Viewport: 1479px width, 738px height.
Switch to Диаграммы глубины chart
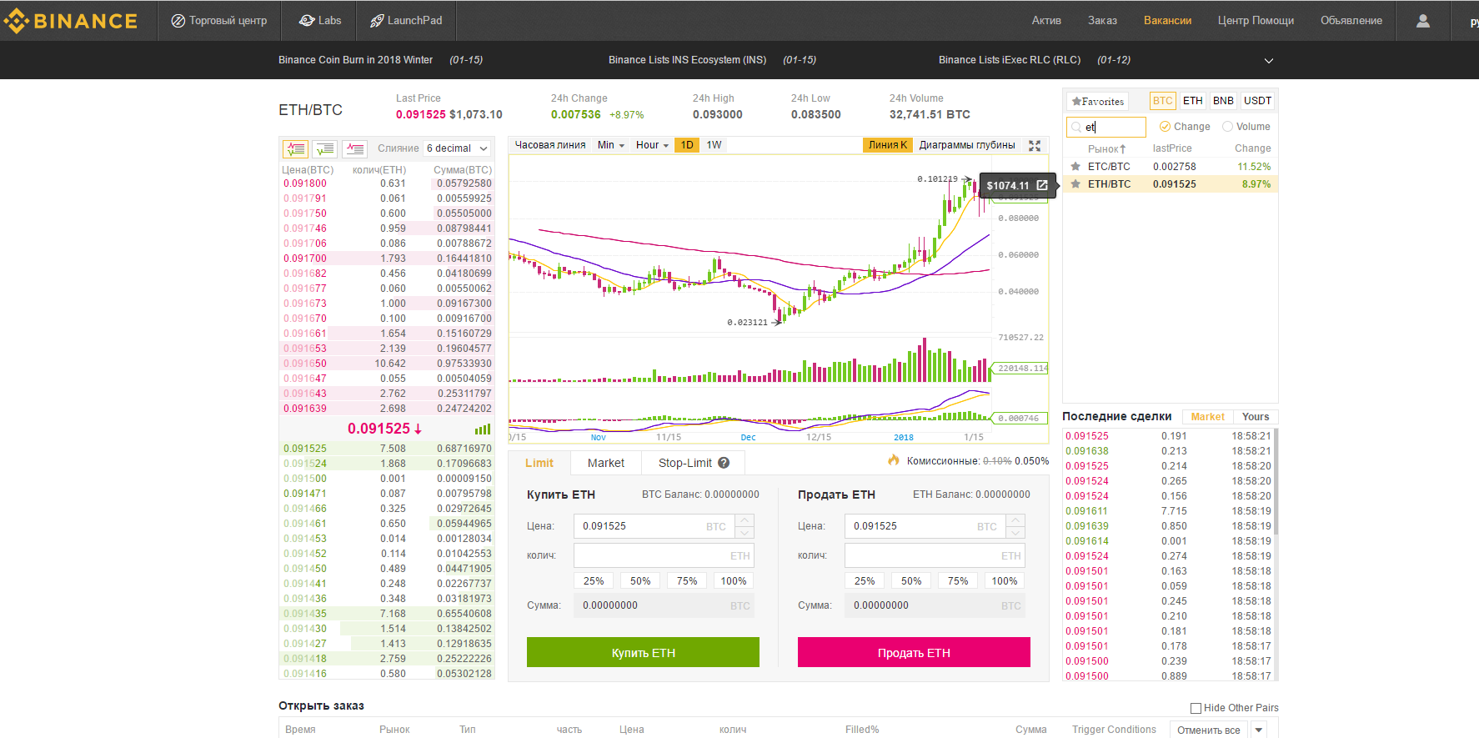tap(967, 145)
